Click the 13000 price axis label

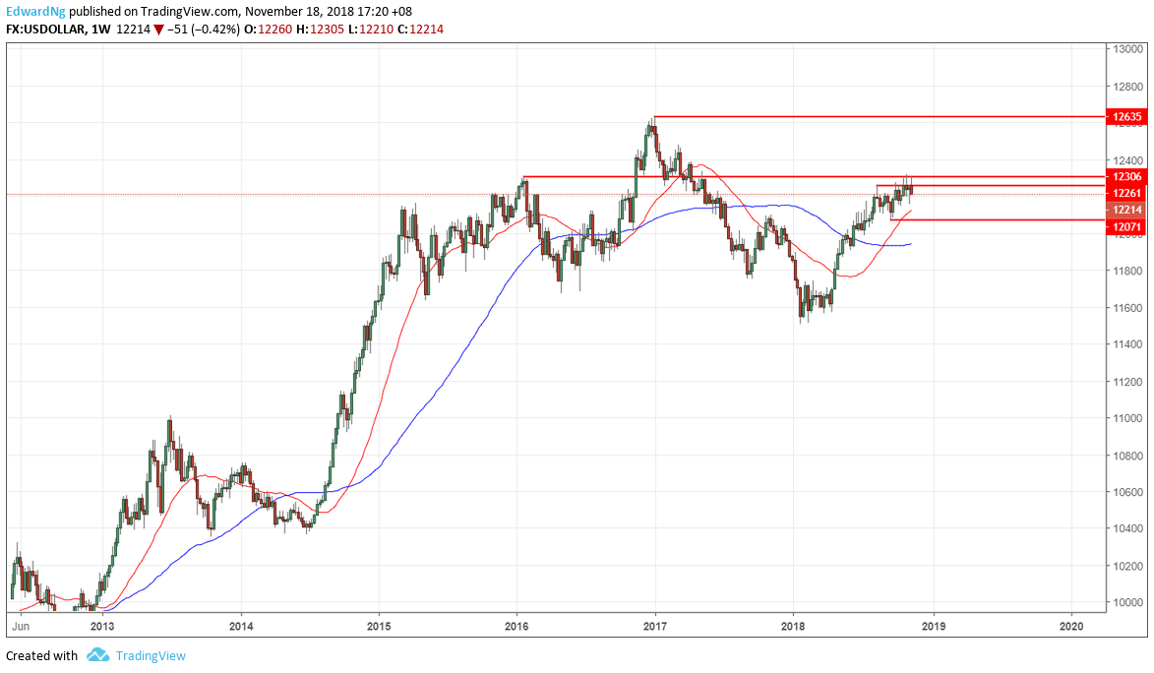[1128, 49]
